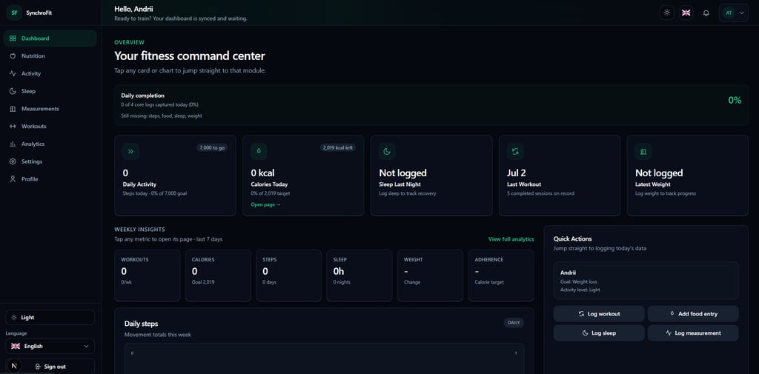Click the Sign out button
Viewport: 759px width, 374px height.
tap(50, 367)
